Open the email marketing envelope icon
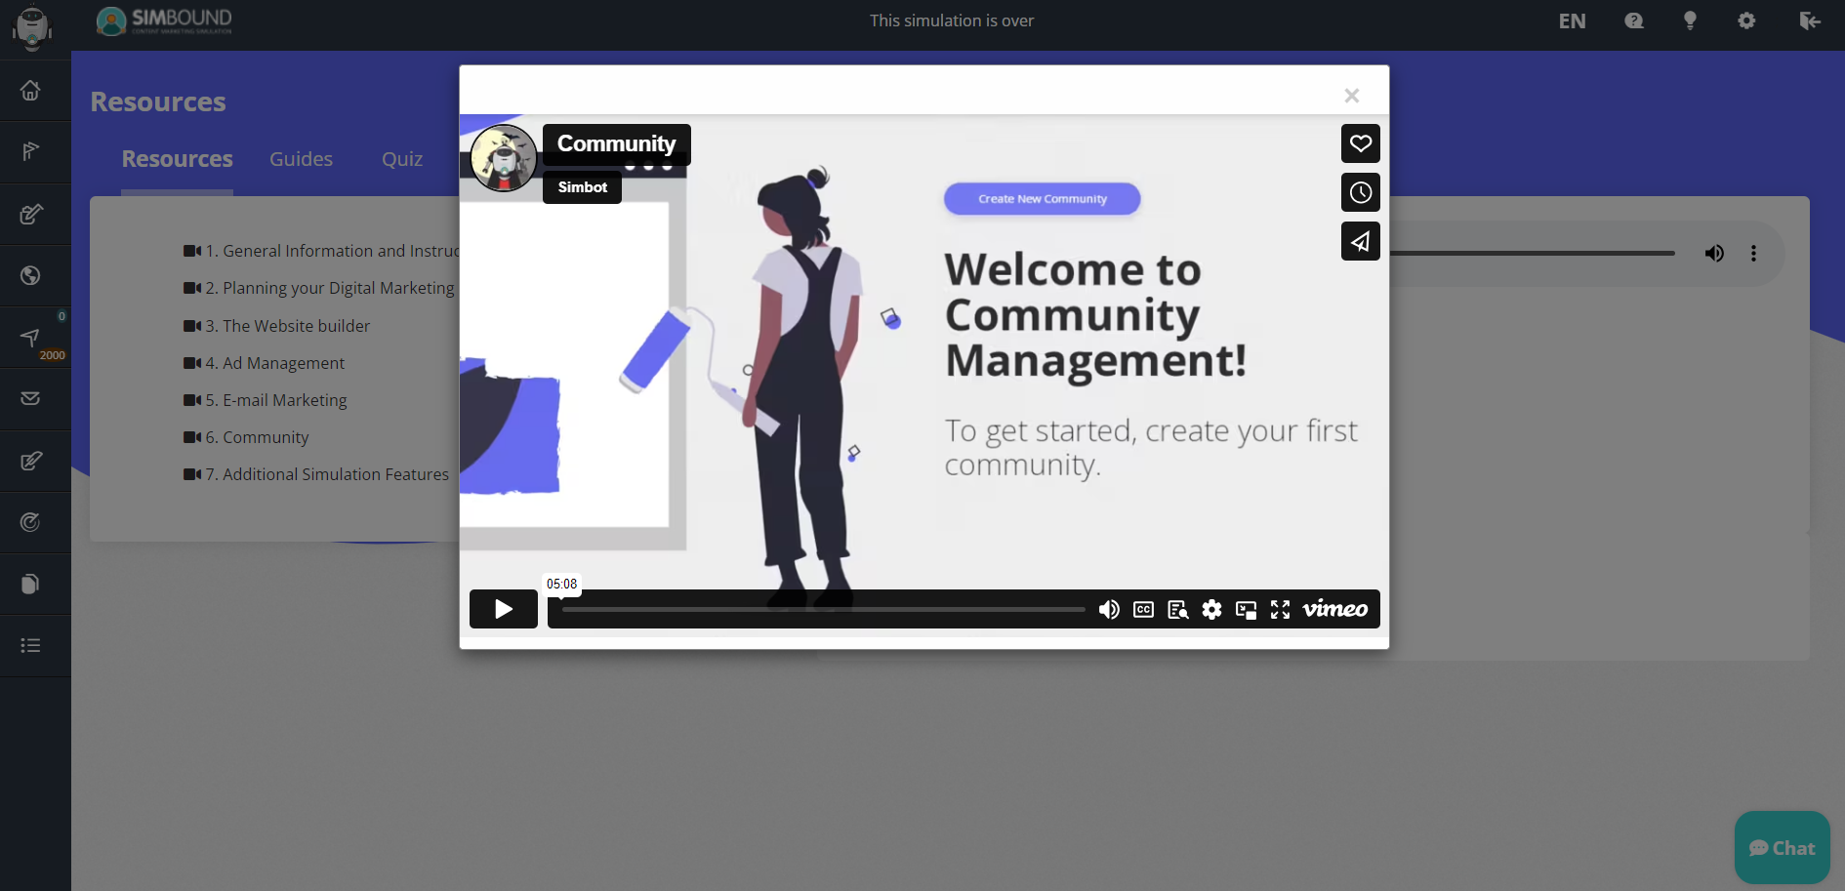 [30, 398]
